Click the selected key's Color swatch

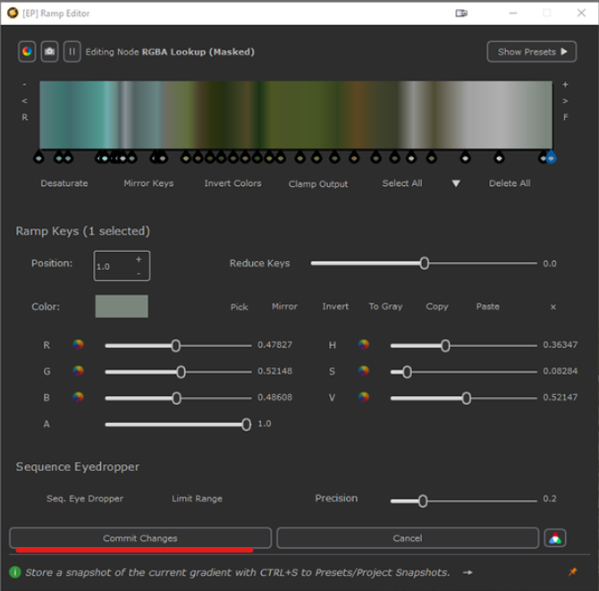coord(122,307)
